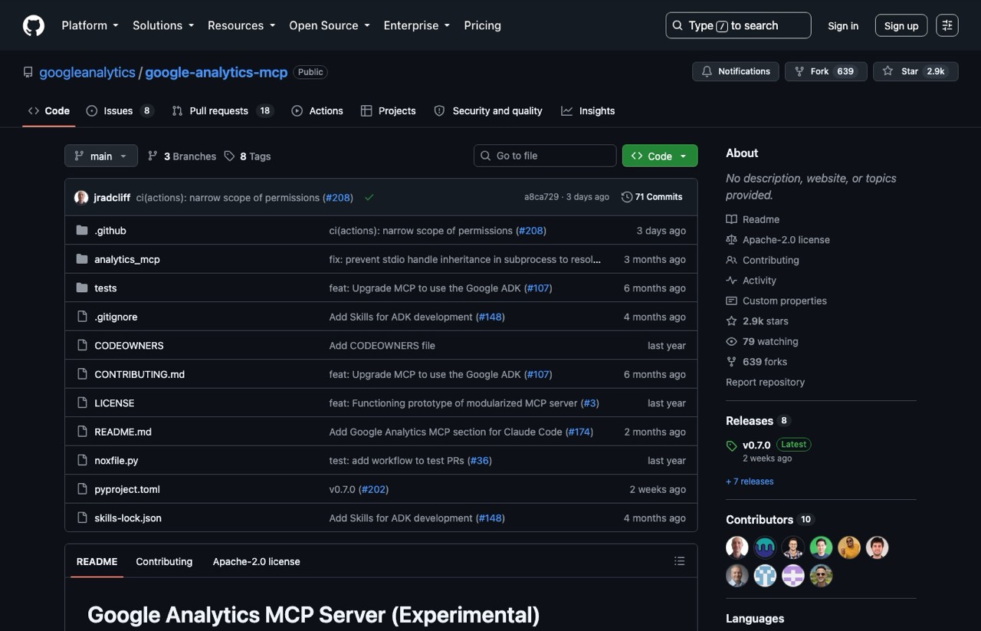The image size is (981, 631).
Task: Open the CODEOWNERS file
Action: point(129,345)
